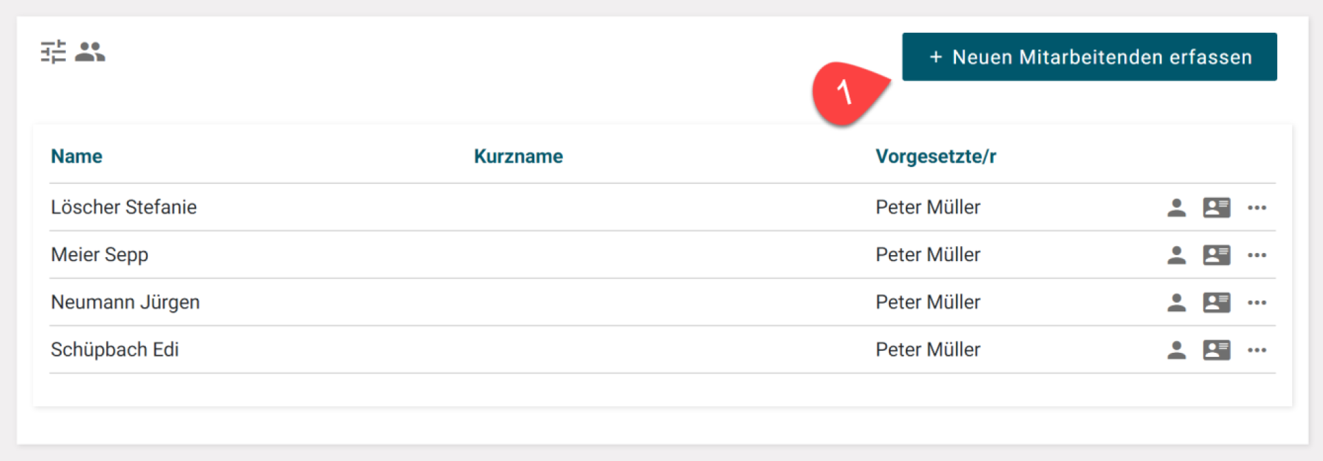Sort by the Kurzname column header
This screenshot has width=1323, height=461.
coord(518,156)
